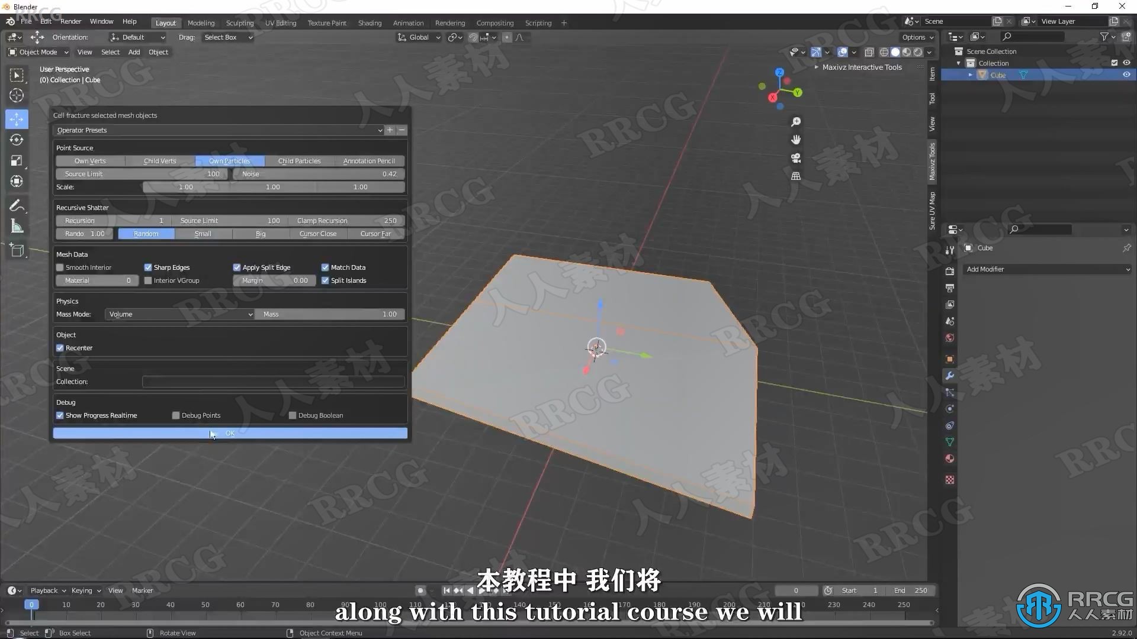The height and width of the screenshot is (639, 1137).
Task: Toggle the Show Progress Realtime checkbox
Action: pos(59,415)
